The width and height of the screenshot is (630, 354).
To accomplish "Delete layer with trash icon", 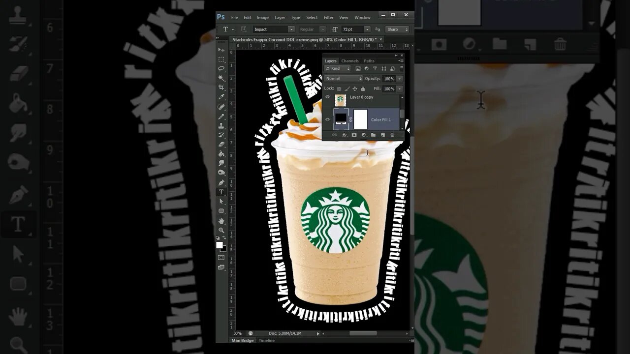I will (x=392, y=135).
